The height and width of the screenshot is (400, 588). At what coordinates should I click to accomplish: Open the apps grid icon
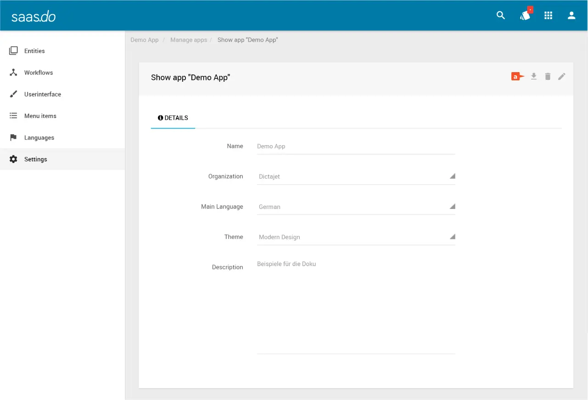point(548,16)
